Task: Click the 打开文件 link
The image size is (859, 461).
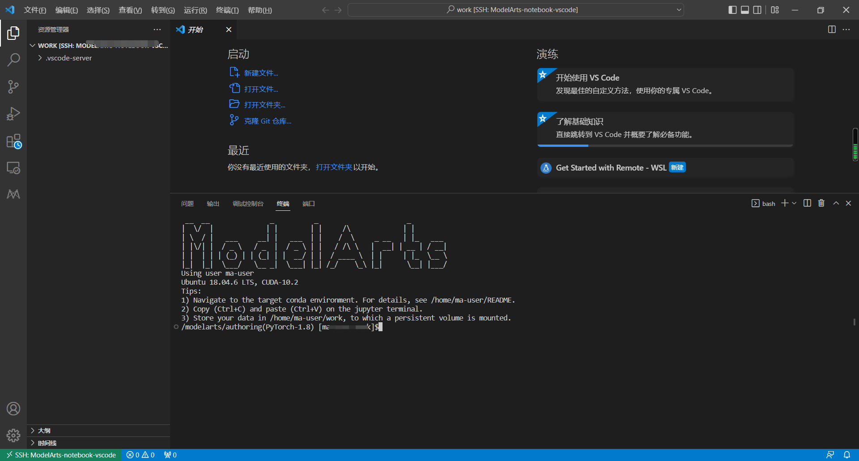Action: coord(261,89)
